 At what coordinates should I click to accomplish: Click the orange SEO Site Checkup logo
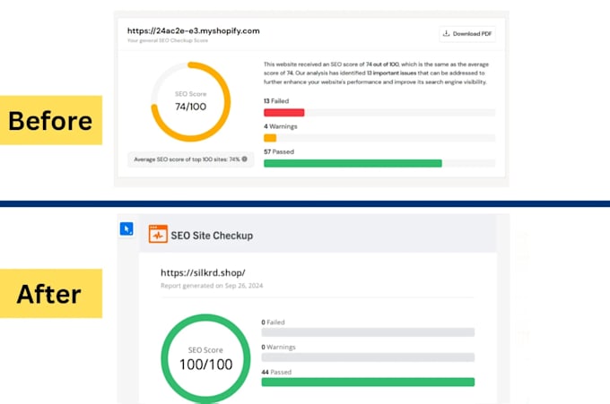coord(158,234)
